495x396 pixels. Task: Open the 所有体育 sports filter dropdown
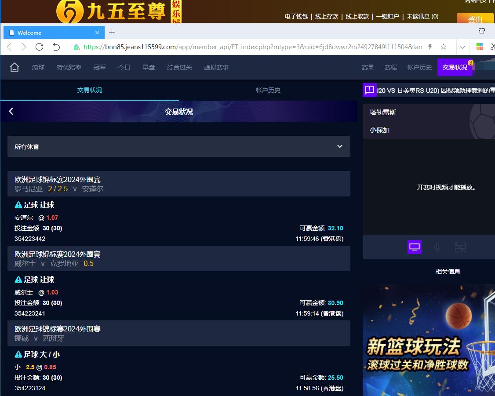click(x=178, y=146)
